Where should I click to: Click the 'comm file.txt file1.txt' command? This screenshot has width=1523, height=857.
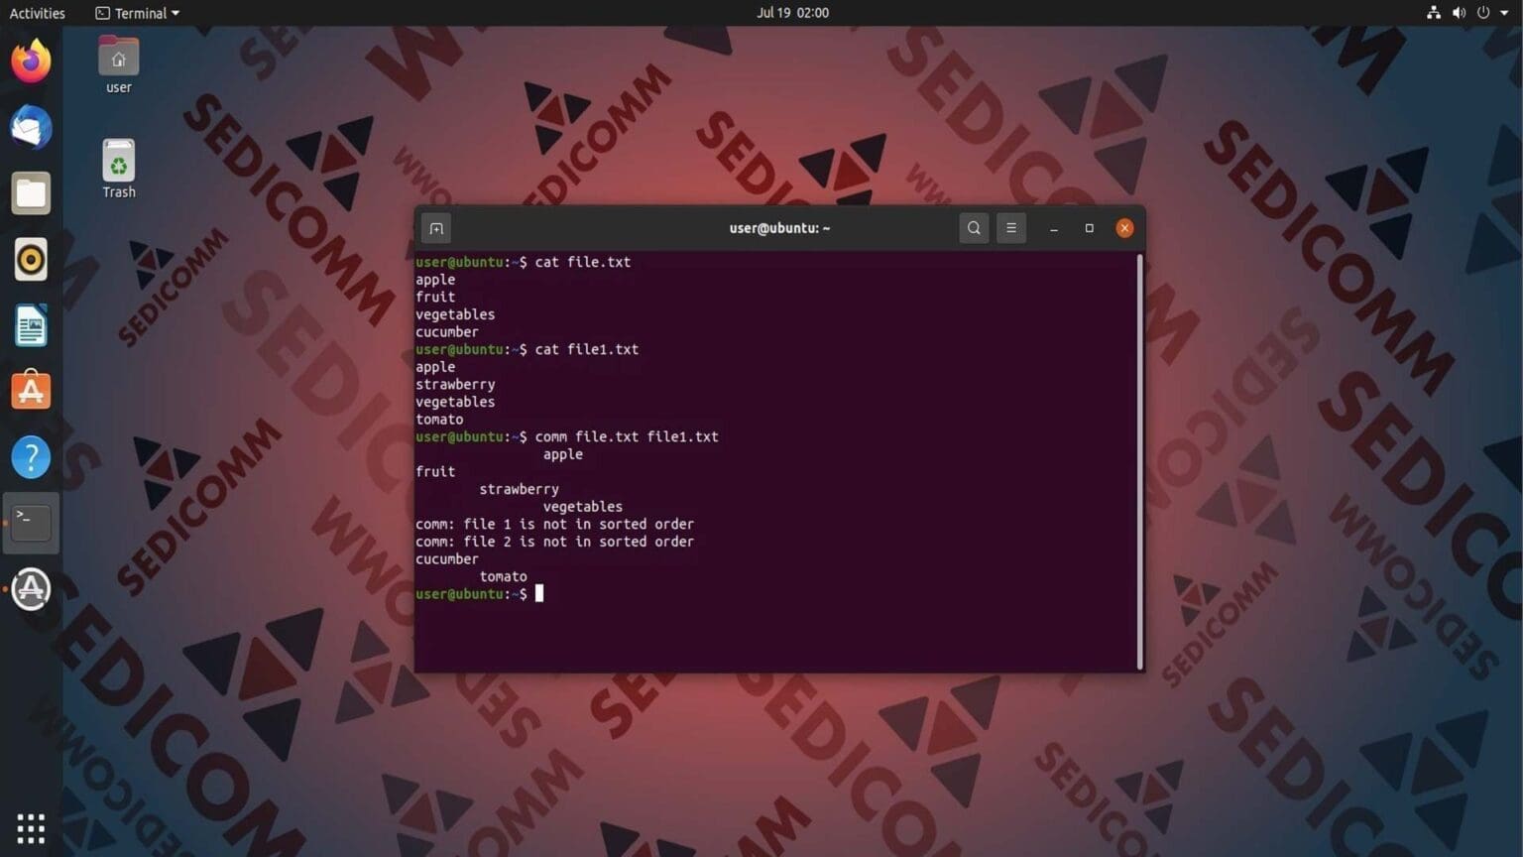click(x=627, y=436)
